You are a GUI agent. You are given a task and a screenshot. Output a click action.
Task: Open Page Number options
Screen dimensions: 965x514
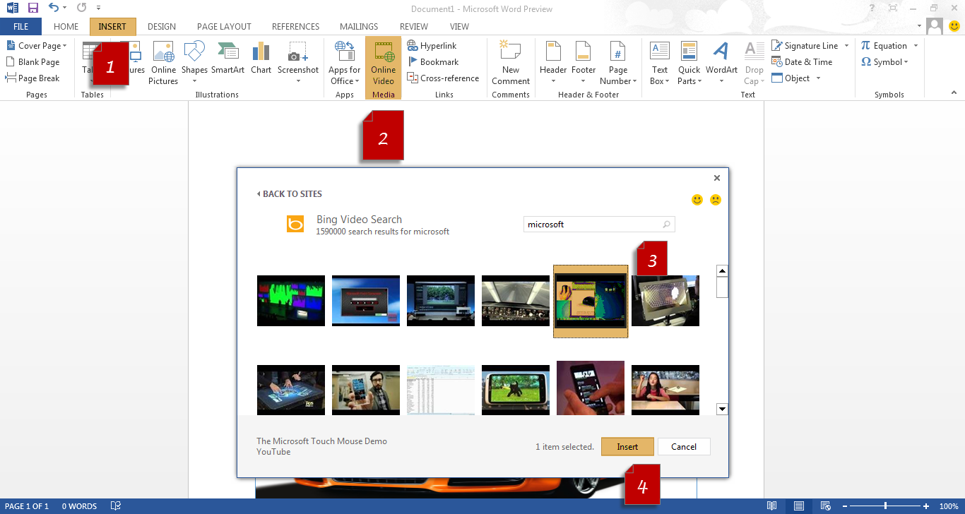click(618, 63)
